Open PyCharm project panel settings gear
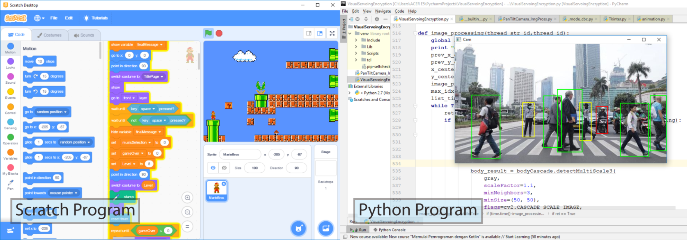Viewport: 687px width, 240px height. pos(377,19)
